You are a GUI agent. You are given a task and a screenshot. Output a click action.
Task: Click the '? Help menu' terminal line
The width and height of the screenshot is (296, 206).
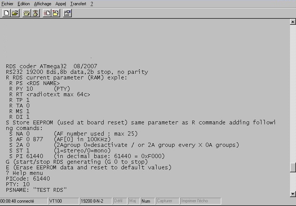pyautogui.click(x=24, y=173)
